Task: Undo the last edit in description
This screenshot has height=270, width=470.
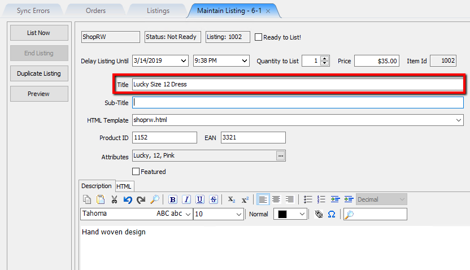Action: 128,199
